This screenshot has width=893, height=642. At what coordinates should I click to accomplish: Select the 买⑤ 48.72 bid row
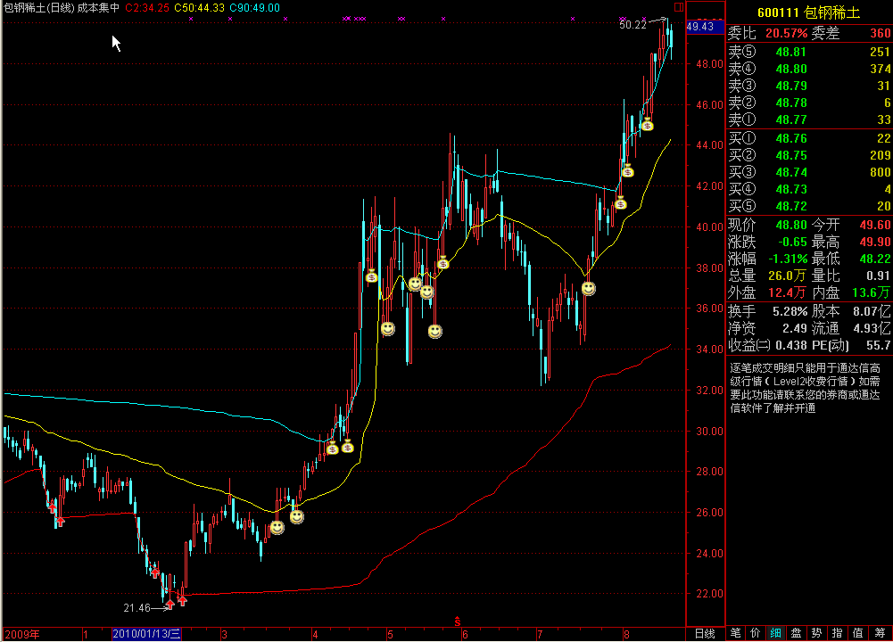pos(809,207)
